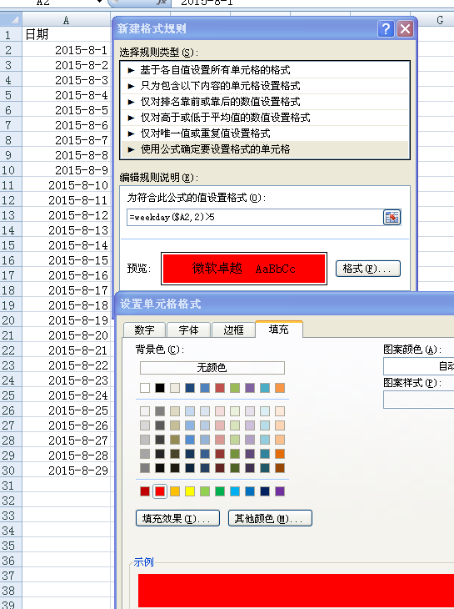Pick the light green standard color swatch
Screen dimensions: 454x609
click(x=205, y=491)
